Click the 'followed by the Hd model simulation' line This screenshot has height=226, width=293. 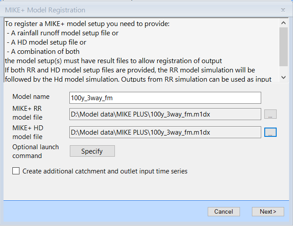138,79
